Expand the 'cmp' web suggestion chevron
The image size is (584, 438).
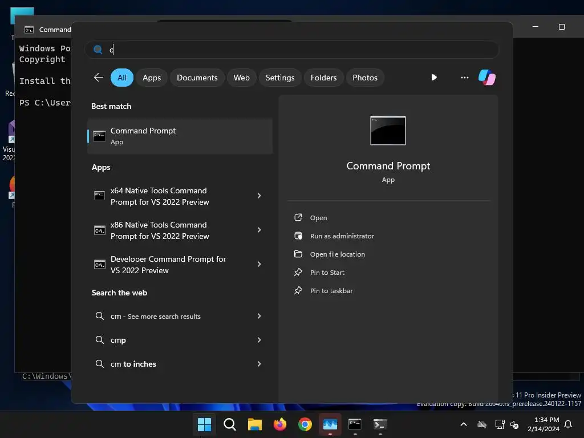coord(259,340)
